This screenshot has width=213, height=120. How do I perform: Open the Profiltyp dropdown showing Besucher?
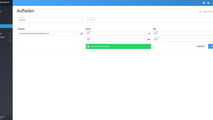50,20
